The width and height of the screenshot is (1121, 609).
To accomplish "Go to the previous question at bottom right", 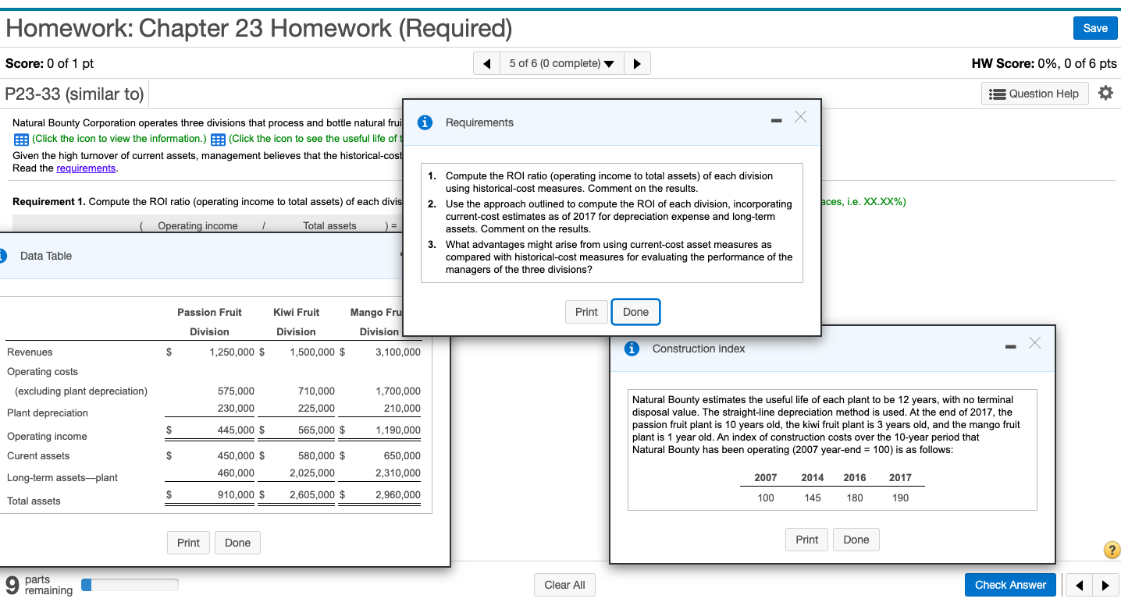I will [1079, 585].
